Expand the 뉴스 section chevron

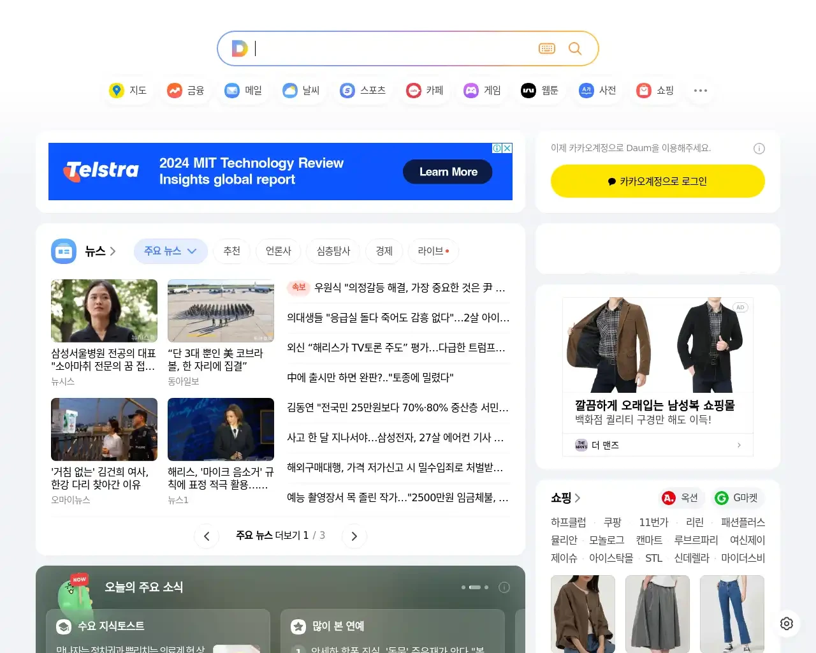click(113, 251)
